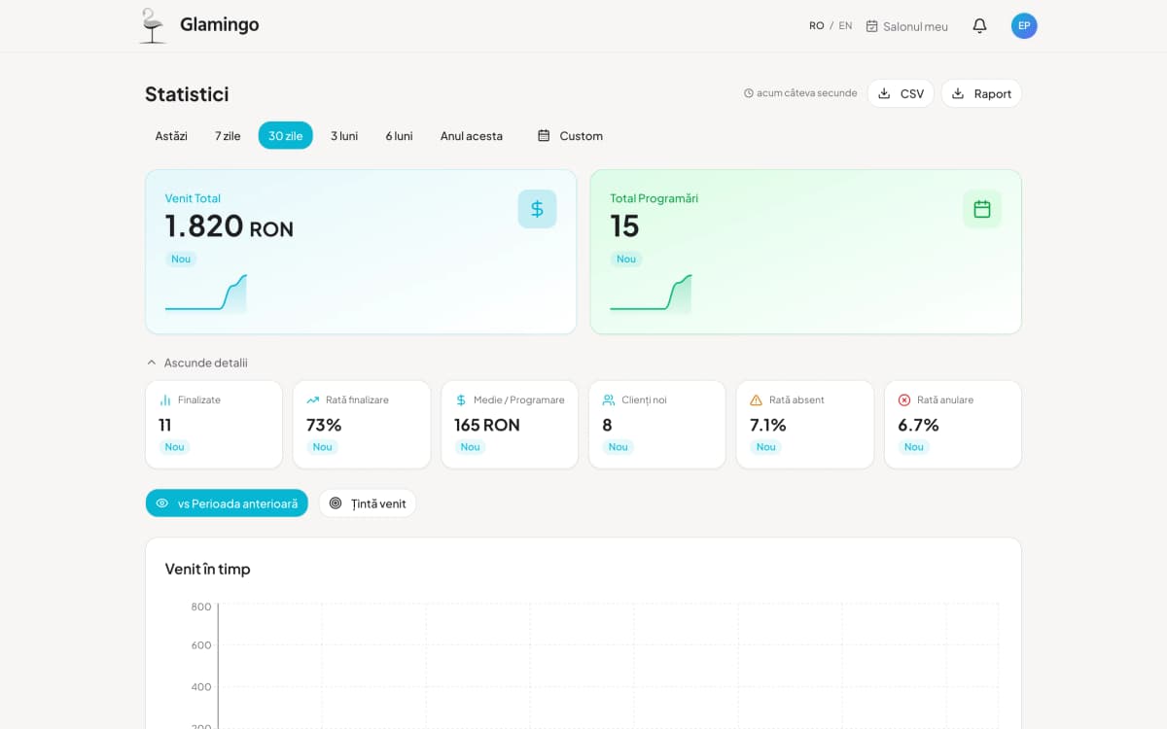Open the Salonul meu dropdown
Viewport: 1167px width, 729px height.
pyautogui.click(x=906, y=25)
